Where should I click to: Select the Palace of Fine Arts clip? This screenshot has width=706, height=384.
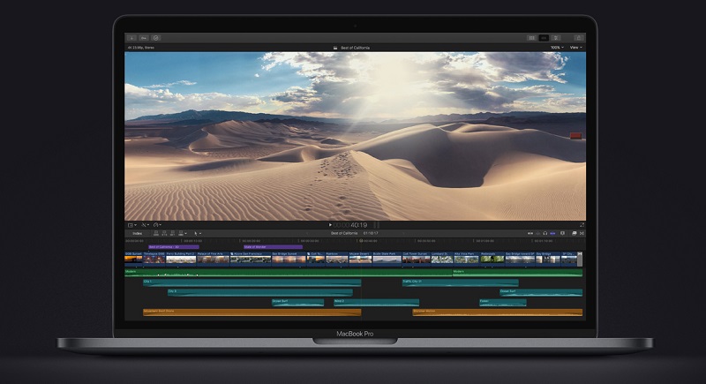coord(213,260)
